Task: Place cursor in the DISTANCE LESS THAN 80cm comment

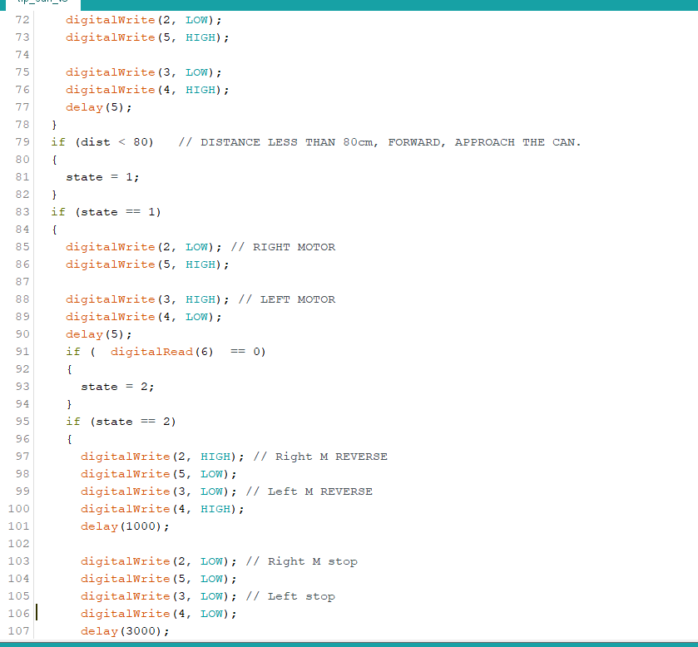Action: coord(379,142)
